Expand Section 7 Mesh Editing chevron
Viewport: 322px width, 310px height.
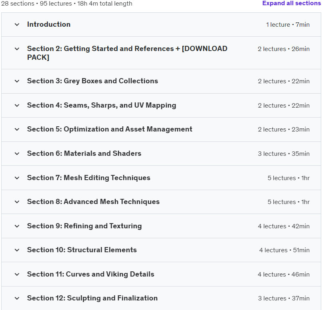17,178
